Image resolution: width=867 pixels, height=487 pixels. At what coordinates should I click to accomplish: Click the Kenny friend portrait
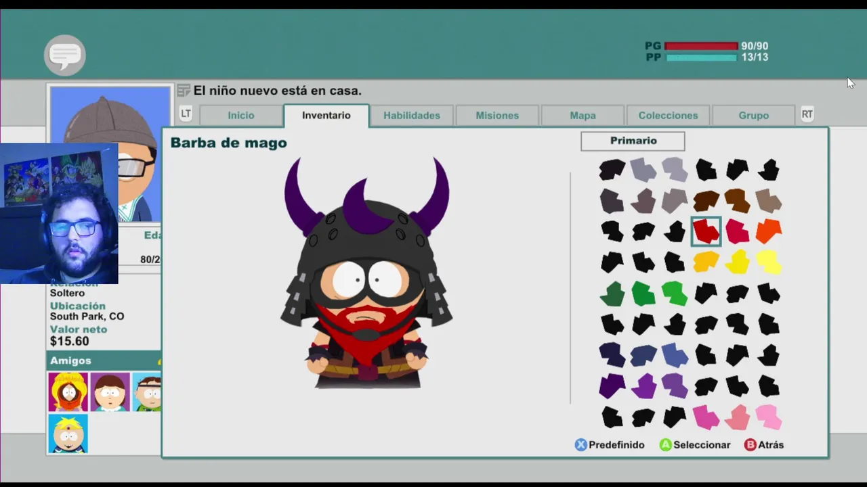pyautogui.click(x=68, y=392)
